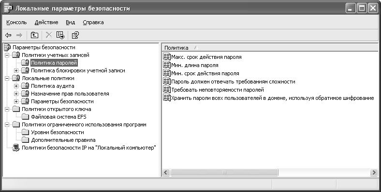381x192 pixels.
Task: Collapse the Локальные политики node
Action: (x=7, y=79)
